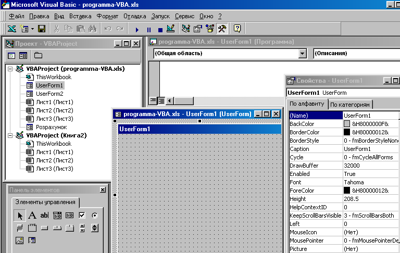
Task: Edit the Caption property value UserForm1
Action: (x=371, y=149)
